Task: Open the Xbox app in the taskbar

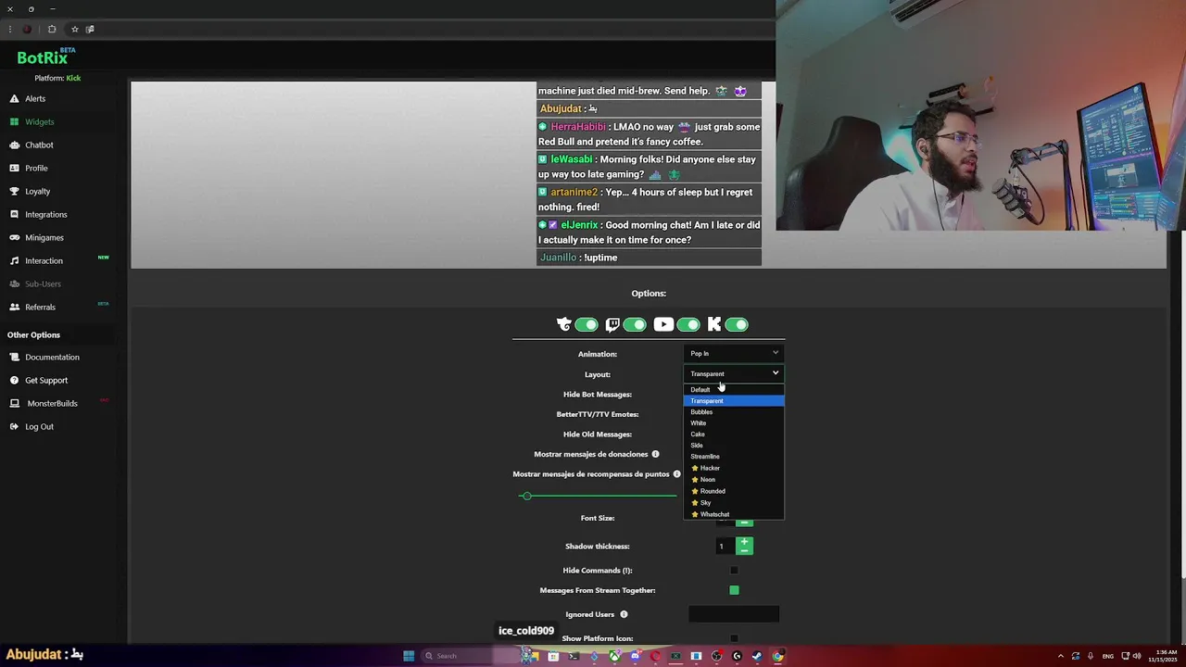Action: tap(614, 656)
